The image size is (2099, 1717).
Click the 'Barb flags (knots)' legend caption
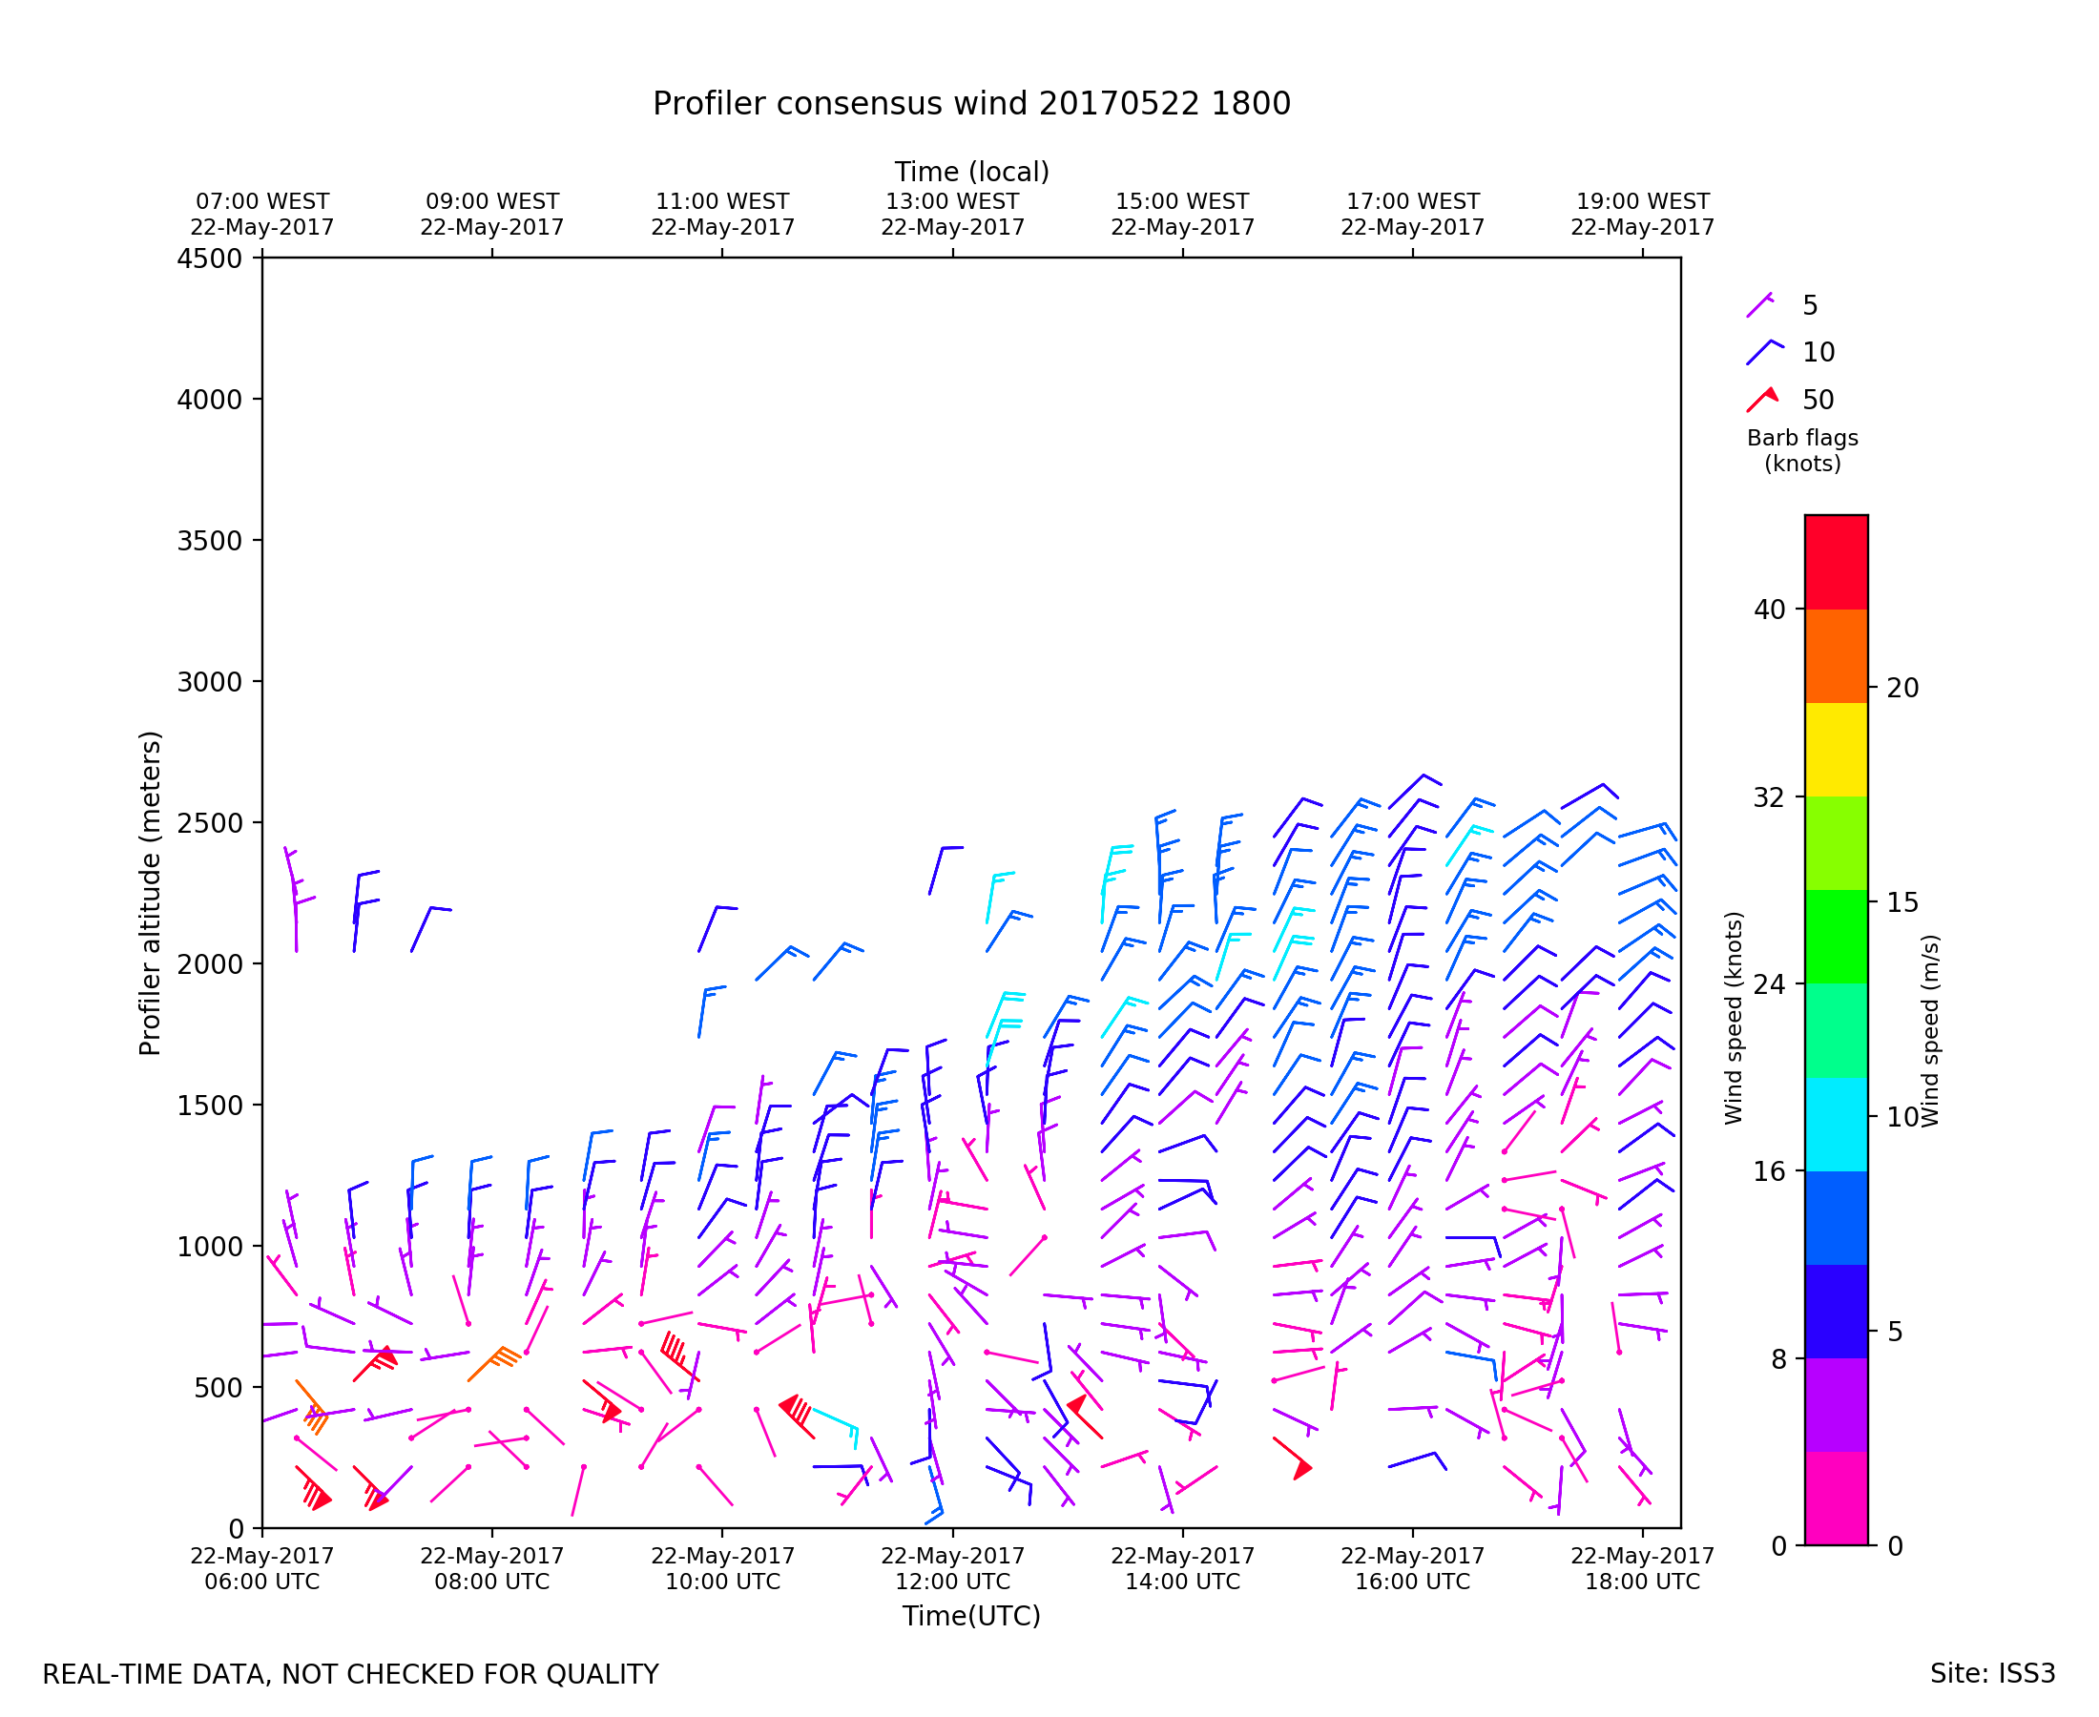click(1801, 450)
